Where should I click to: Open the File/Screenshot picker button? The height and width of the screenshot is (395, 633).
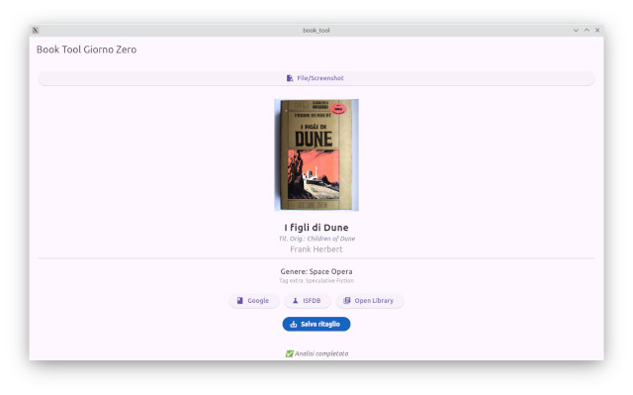[316, 78]
